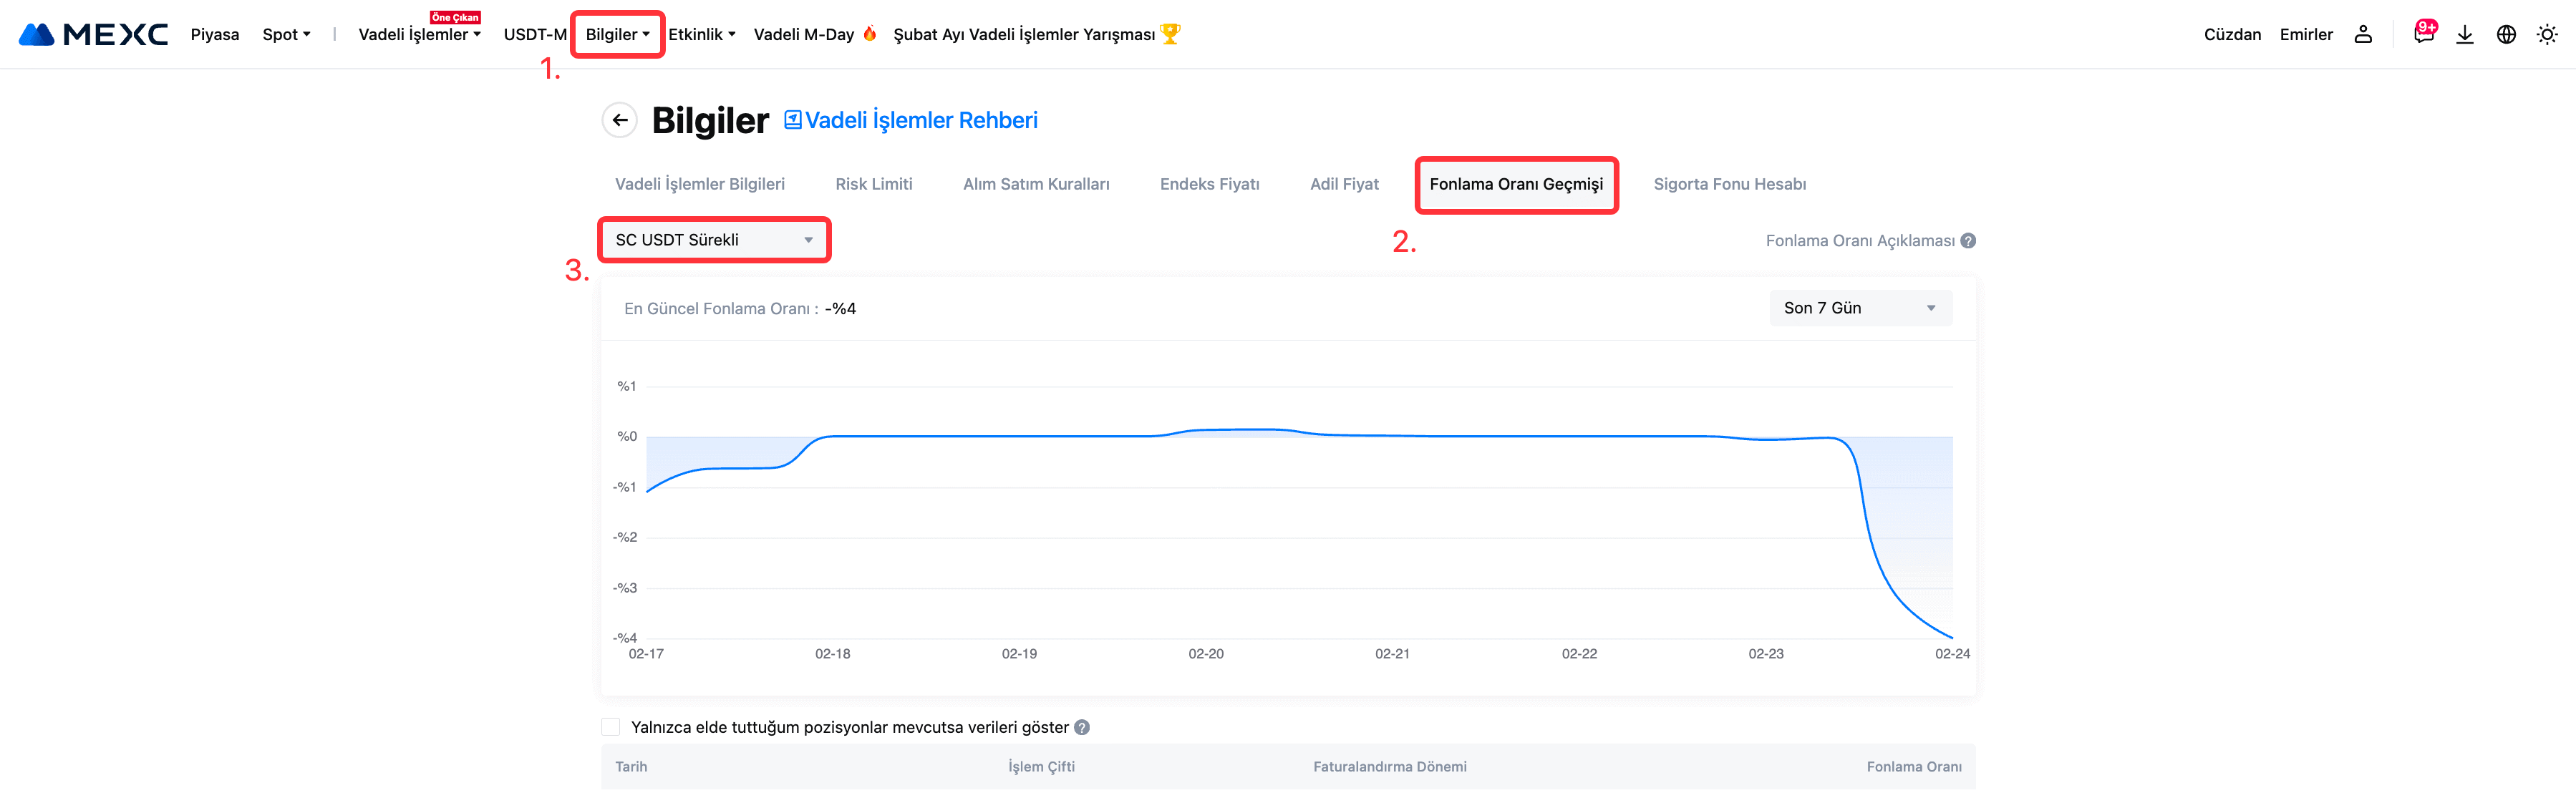The height and width of the screenshot is (803, 2576).
Task: Click the MEXC logo
Action: [93, 34]
